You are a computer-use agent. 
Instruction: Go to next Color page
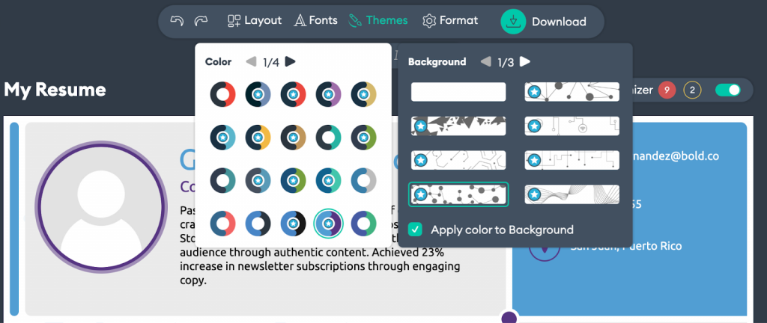[x=291, y=62]
